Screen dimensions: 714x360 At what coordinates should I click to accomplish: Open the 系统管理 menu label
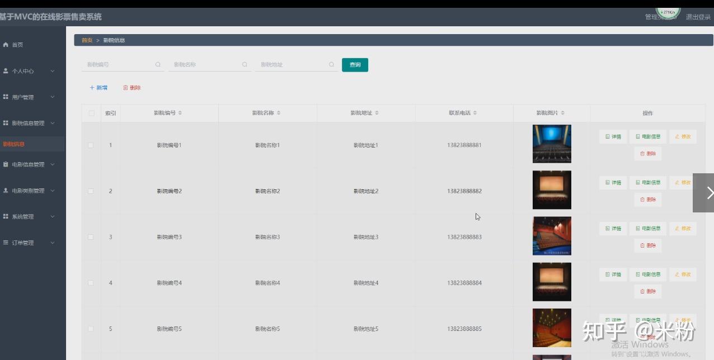coord(23,216)
